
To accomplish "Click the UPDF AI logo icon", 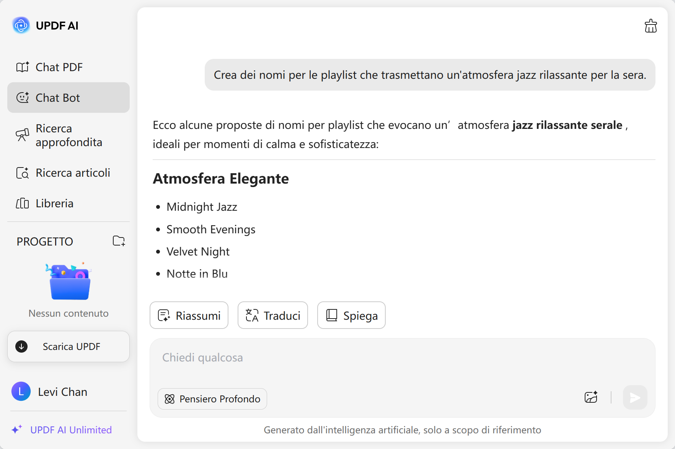I will tap(21, 26).
